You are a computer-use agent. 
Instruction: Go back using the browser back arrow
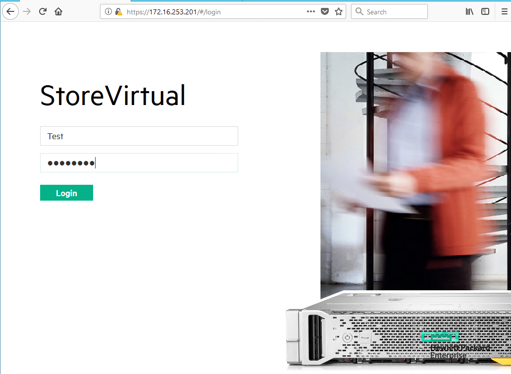coord(10,12)
